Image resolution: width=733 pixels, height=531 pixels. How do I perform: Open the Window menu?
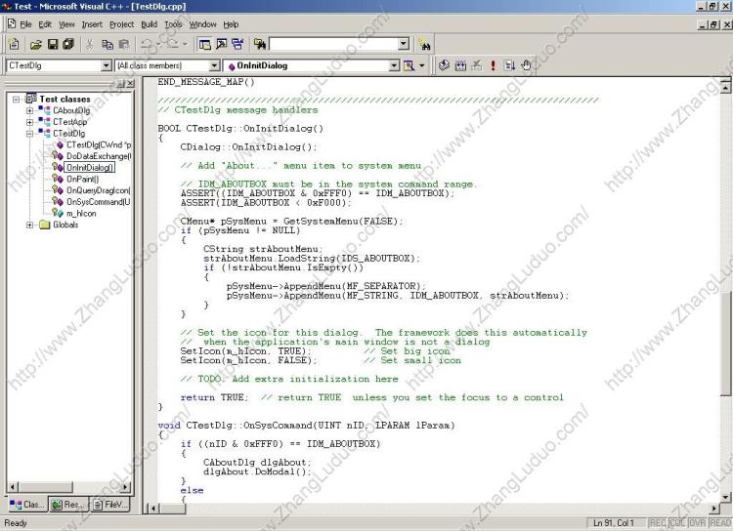(x=203, y=24)
